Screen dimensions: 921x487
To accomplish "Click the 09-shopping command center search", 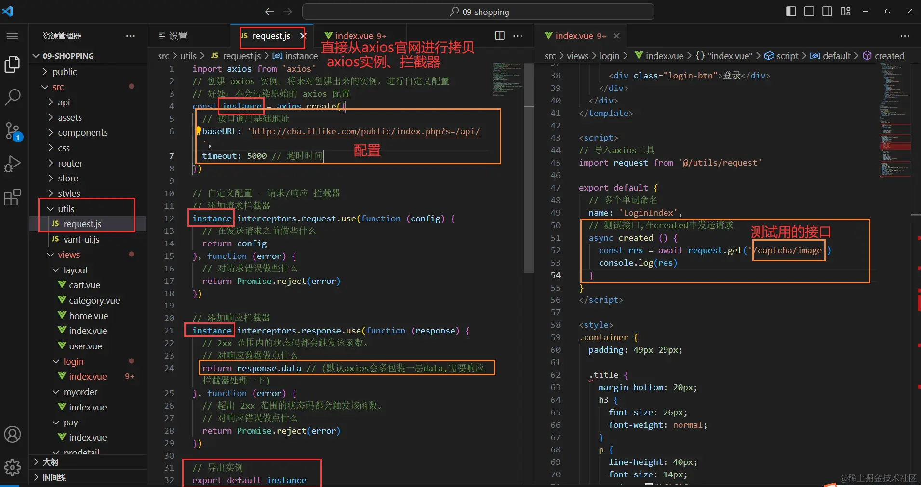I will pos(478,12).
